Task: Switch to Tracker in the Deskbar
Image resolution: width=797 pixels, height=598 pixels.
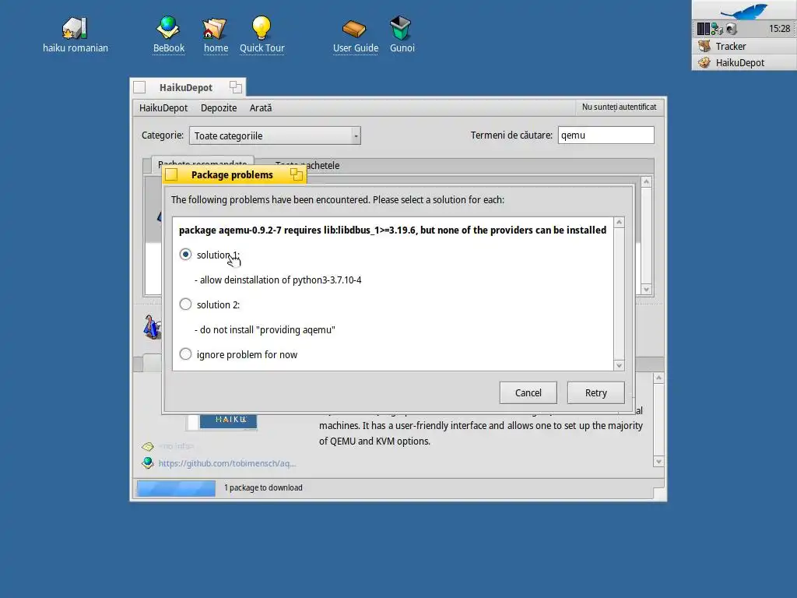Action: [744, 46]
